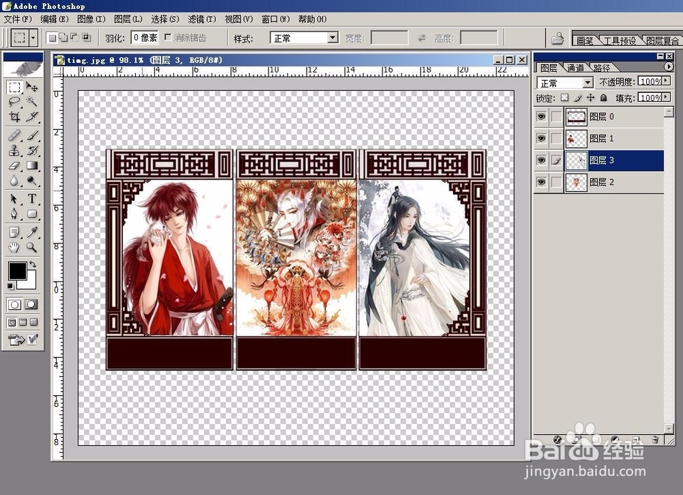This screenshot has height=495, width=683.
Task: Toggle lock all
Action: point(603,98)
